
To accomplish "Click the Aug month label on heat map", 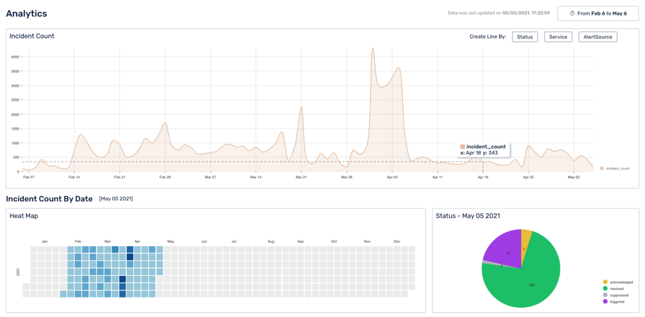I will [x=271, y=242].
